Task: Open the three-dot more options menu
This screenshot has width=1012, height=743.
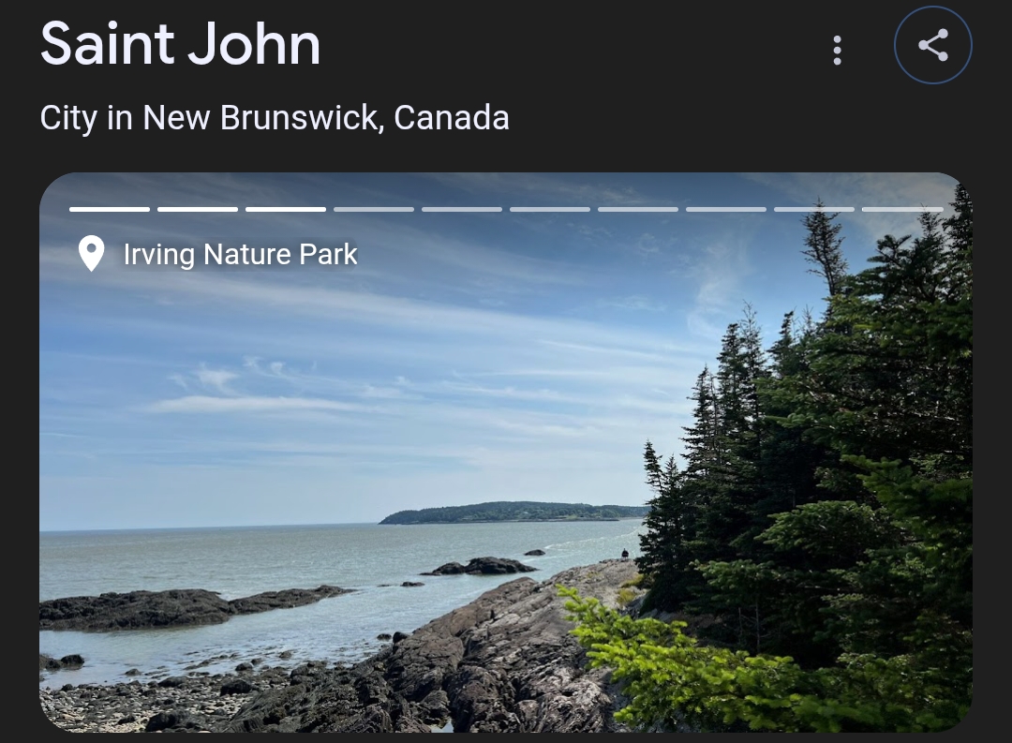Action: pyautogui.click(x=837, y=50)
